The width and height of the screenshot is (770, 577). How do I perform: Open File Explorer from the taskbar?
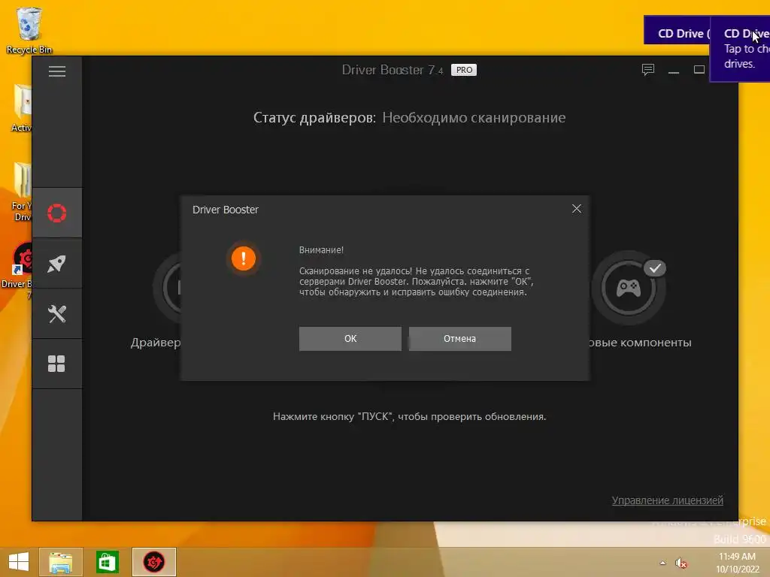pos(61,562)
